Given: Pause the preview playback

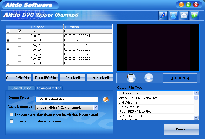Looking at the screenshot, I should pyautogui.click(x=131, y=78).
